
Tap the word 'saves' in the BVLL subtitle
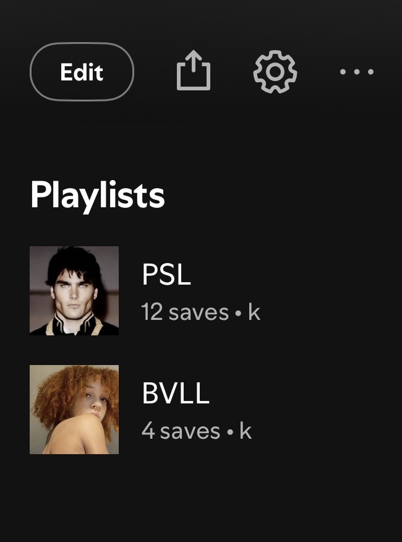[190, 432]
